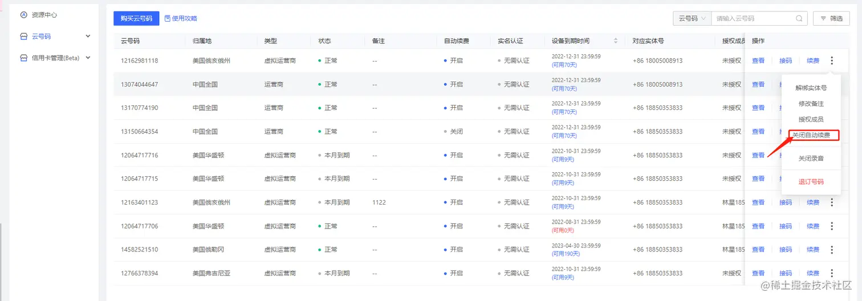Sort by 设备到期时间 using the sort arrows
Viewport: 862px width, 301px height.
point(615,41)
